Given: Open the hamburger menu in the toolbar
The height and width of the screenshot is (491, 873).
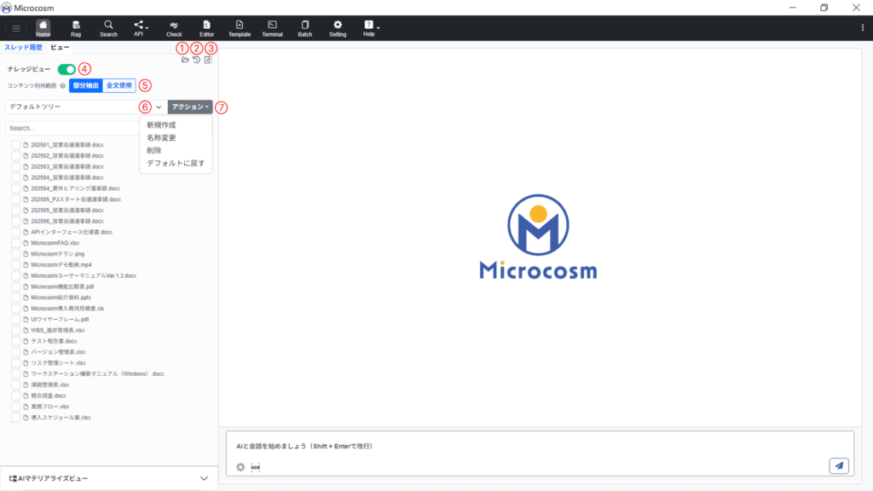Looking at the screenshot, I should coord(15,28).
